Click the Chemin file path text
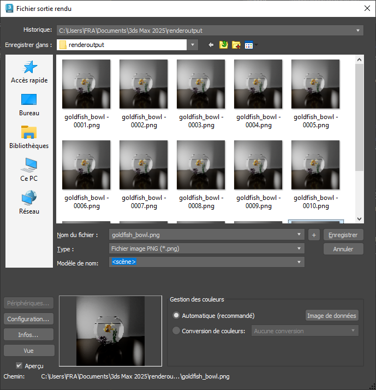 coord(135,376)
